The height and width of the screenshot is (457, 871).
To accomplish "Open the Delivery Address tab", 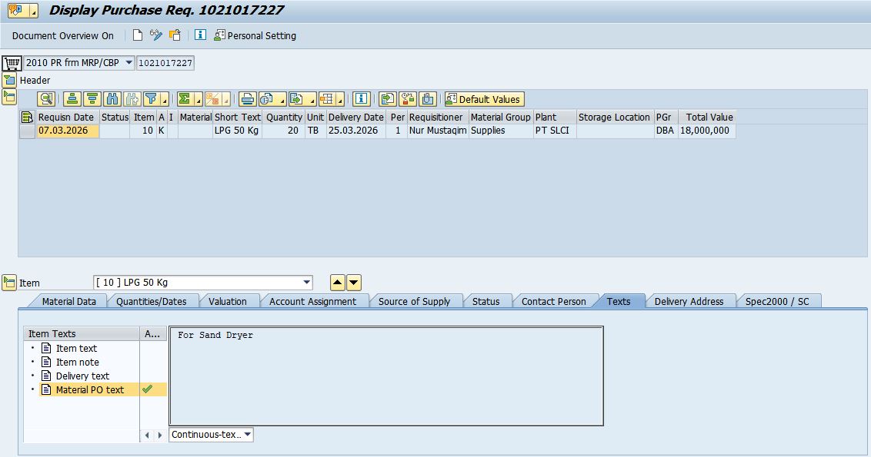I will pos(689,301).
